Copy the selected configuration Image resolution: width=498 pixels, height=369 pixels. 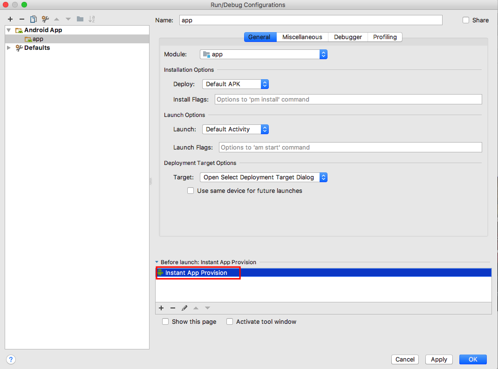pos(34,19)
